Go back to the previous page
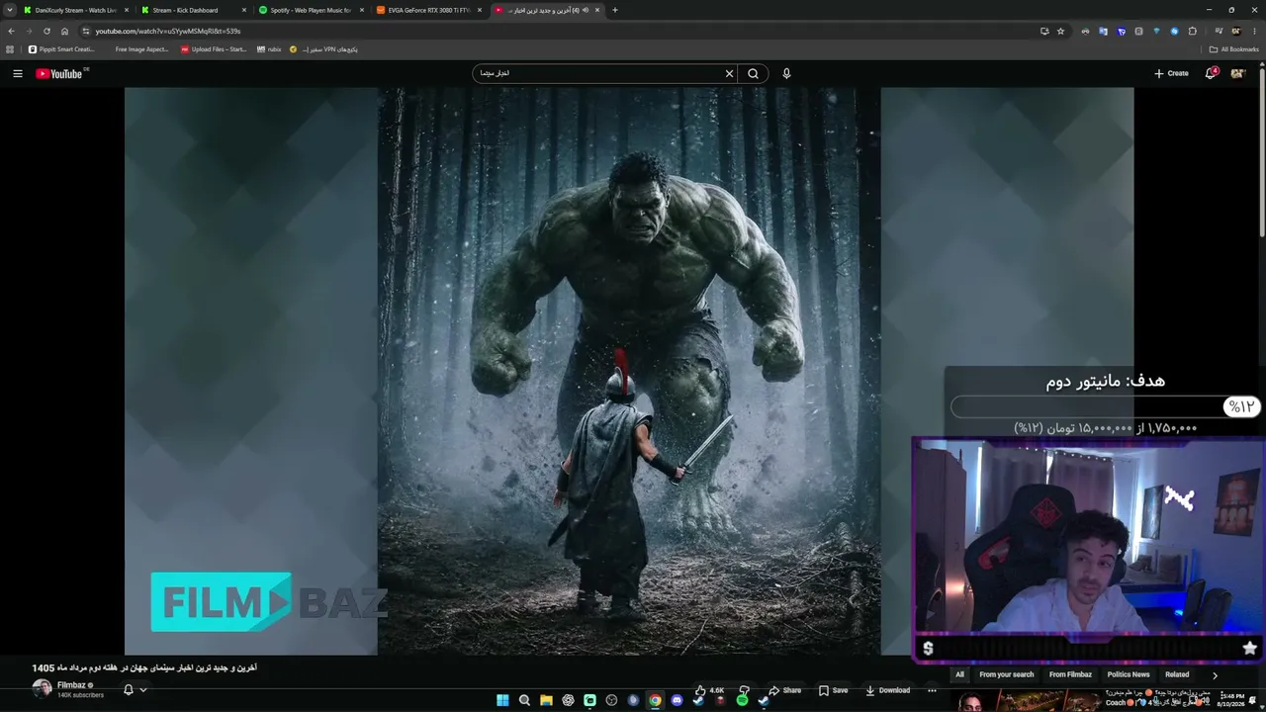This screenshot has width=1266, height=712. (11, 31)
